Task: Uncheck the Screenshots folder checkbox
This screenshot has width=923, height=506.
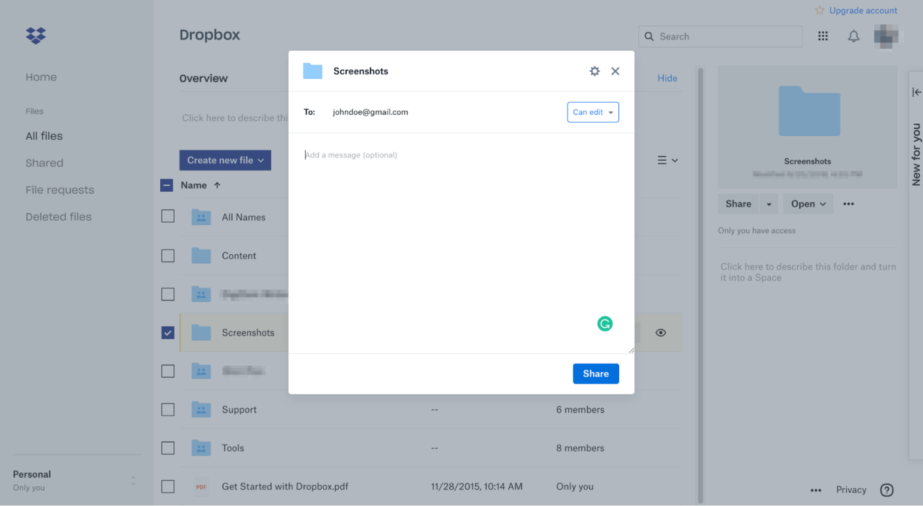Action: 167,333
